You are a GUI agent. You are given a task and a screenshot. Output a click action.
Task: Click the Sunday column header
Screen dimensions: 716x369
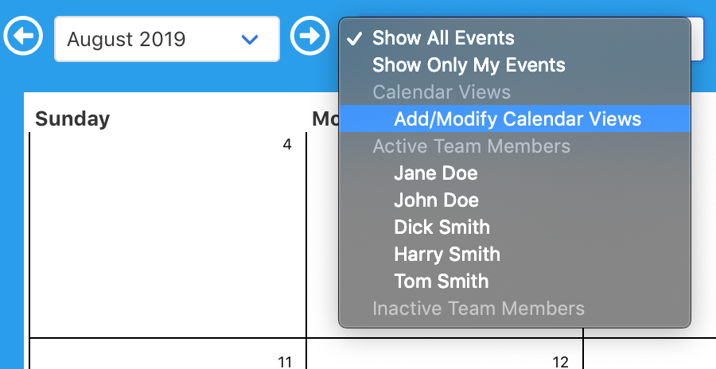coord(72,119)
